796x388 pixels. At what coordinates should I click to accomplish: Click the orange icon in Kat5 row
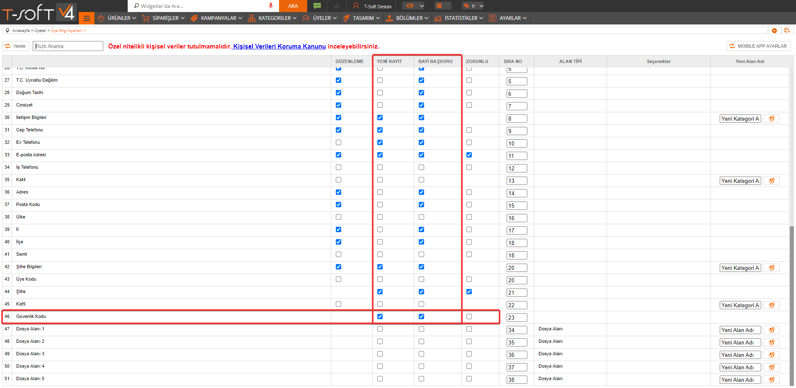pos(772,305)
